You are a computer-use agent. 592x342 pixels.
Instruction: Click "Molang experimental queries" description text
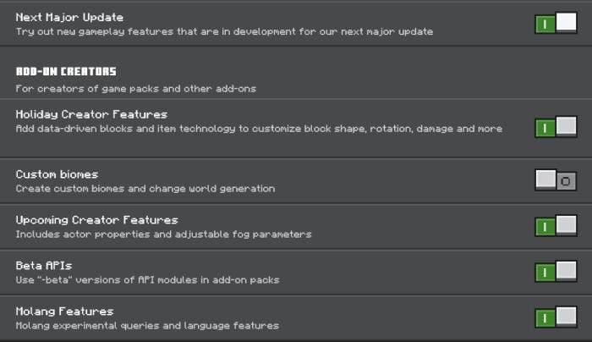(x=147, y=326)
